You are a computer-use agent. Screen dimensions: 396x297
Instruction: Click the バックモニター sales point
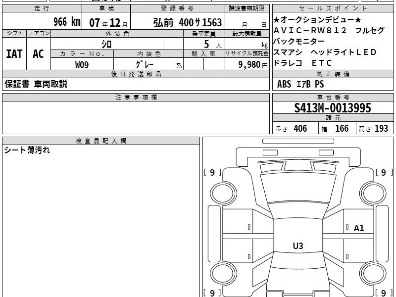click(x=299, y=41)
